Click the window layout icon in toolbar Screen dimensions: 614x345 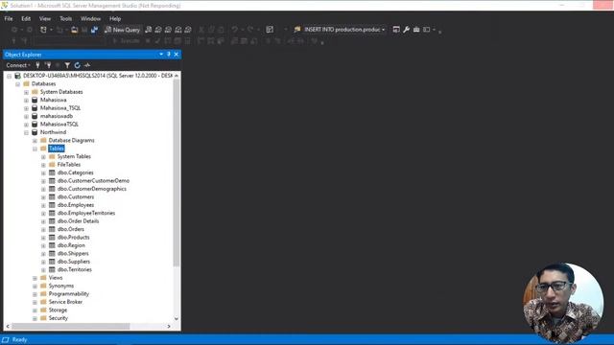coord(427,30)
